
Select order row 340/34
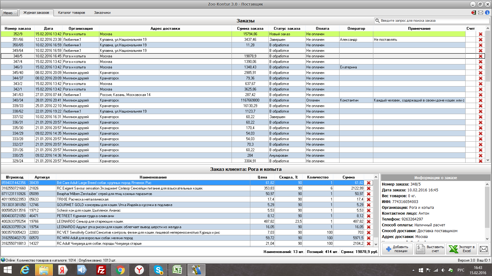tap(243, 100)
